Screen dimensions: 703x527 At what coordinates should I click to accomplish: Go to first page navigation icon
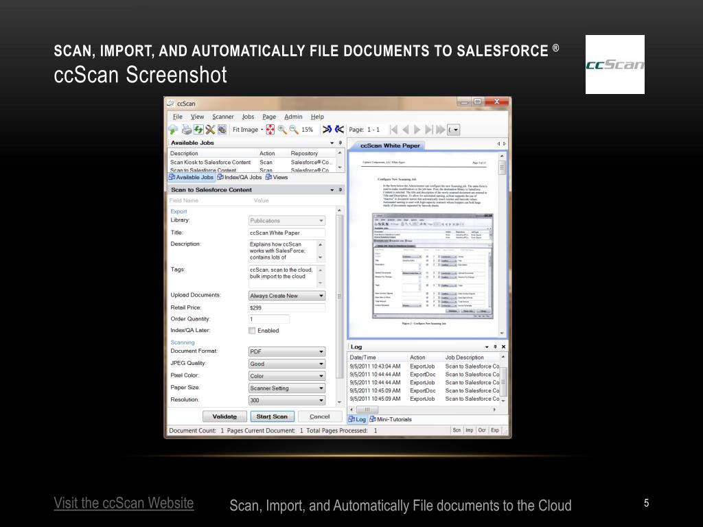click(x=393, y=130)
